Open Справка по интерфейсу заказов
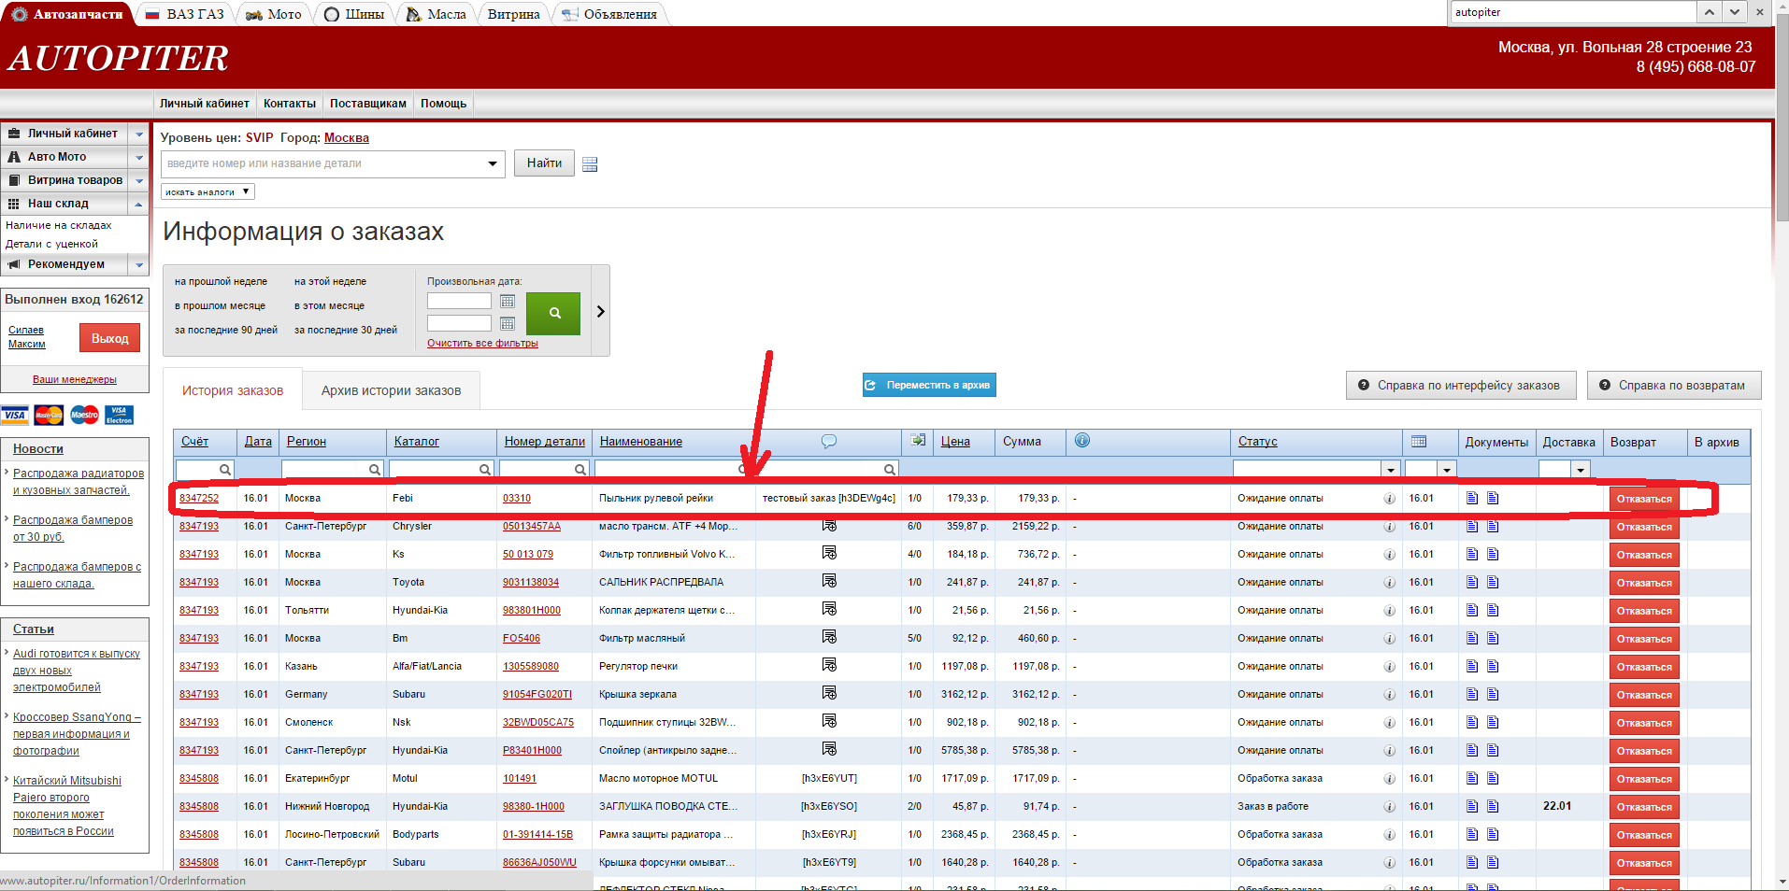1789x891 pixels. pos(1461,385)
